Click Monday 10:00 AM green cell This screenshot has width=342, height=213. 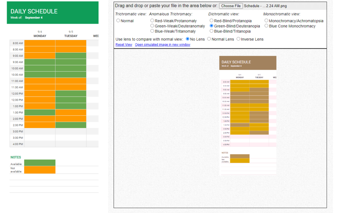tap(40, 68)
